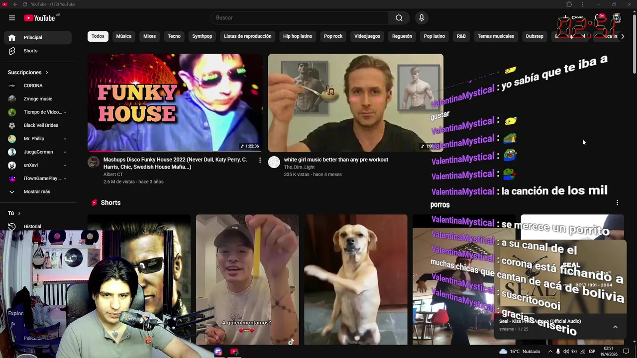Go back in browser

point(15,4)
